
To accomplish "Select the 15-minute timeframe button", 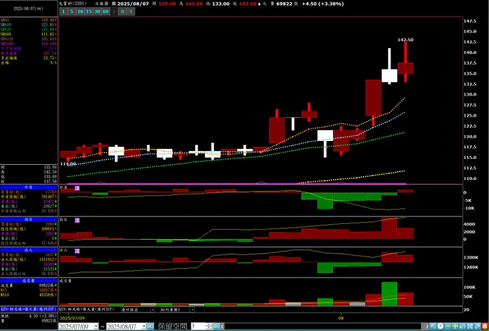I will (89, 11).
